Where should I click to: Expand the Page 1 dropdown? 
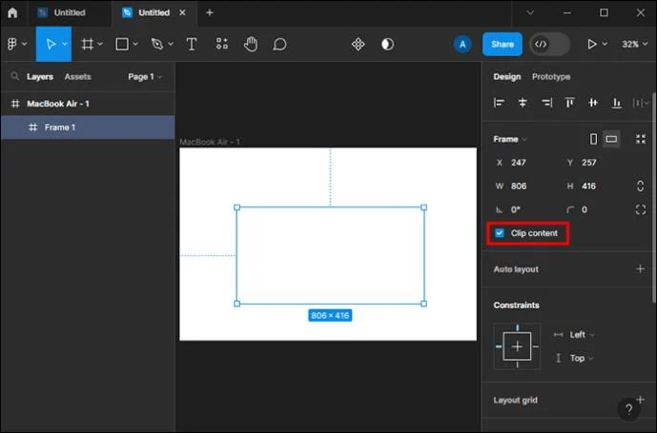145,76
